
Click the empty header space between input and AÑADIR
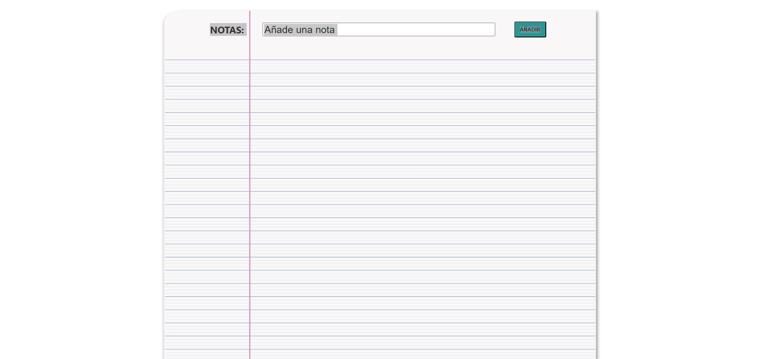[505, 29]
